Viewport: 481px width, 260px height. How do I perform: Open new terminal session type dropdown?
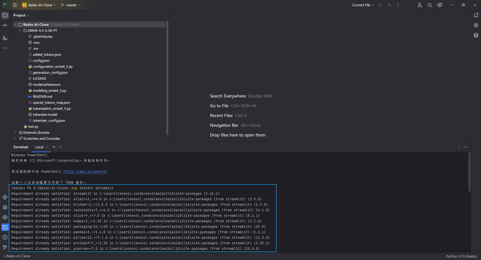point(61,147)
